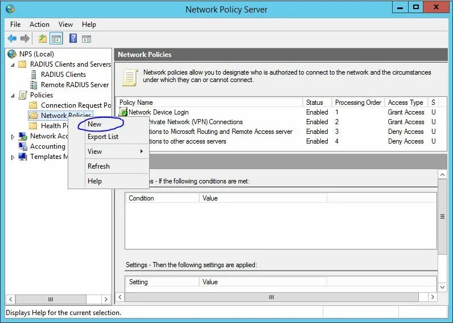Expand the Templates Management node
This screenshot has width=453, height=323.
click(x=13, y=157)
